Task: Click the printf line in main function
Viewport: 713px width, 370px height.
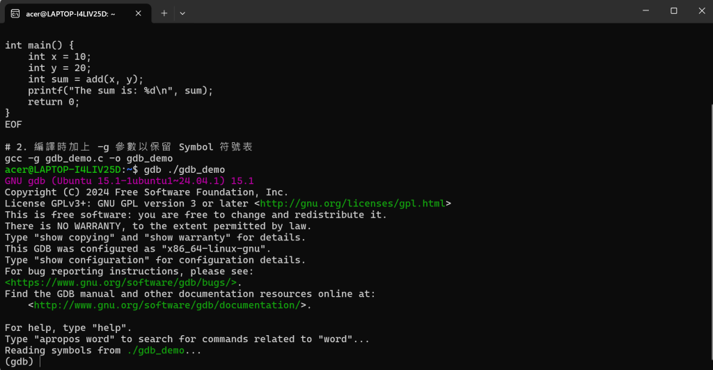Action: [120, 91]
